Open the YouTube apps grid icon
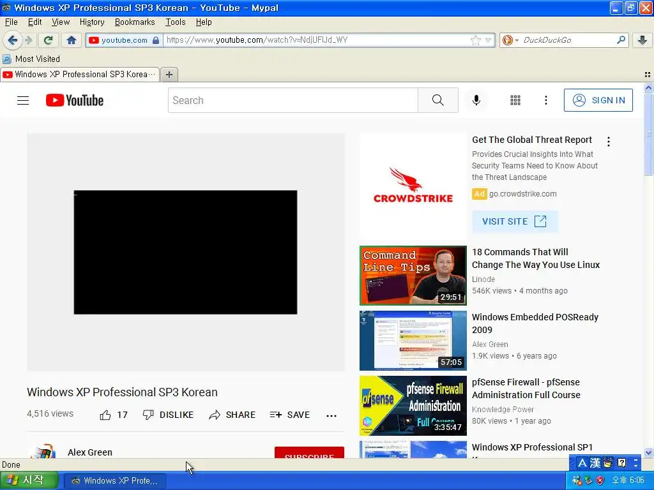The width and height of the screenshot is (654, 490). (x=515, y=100)
